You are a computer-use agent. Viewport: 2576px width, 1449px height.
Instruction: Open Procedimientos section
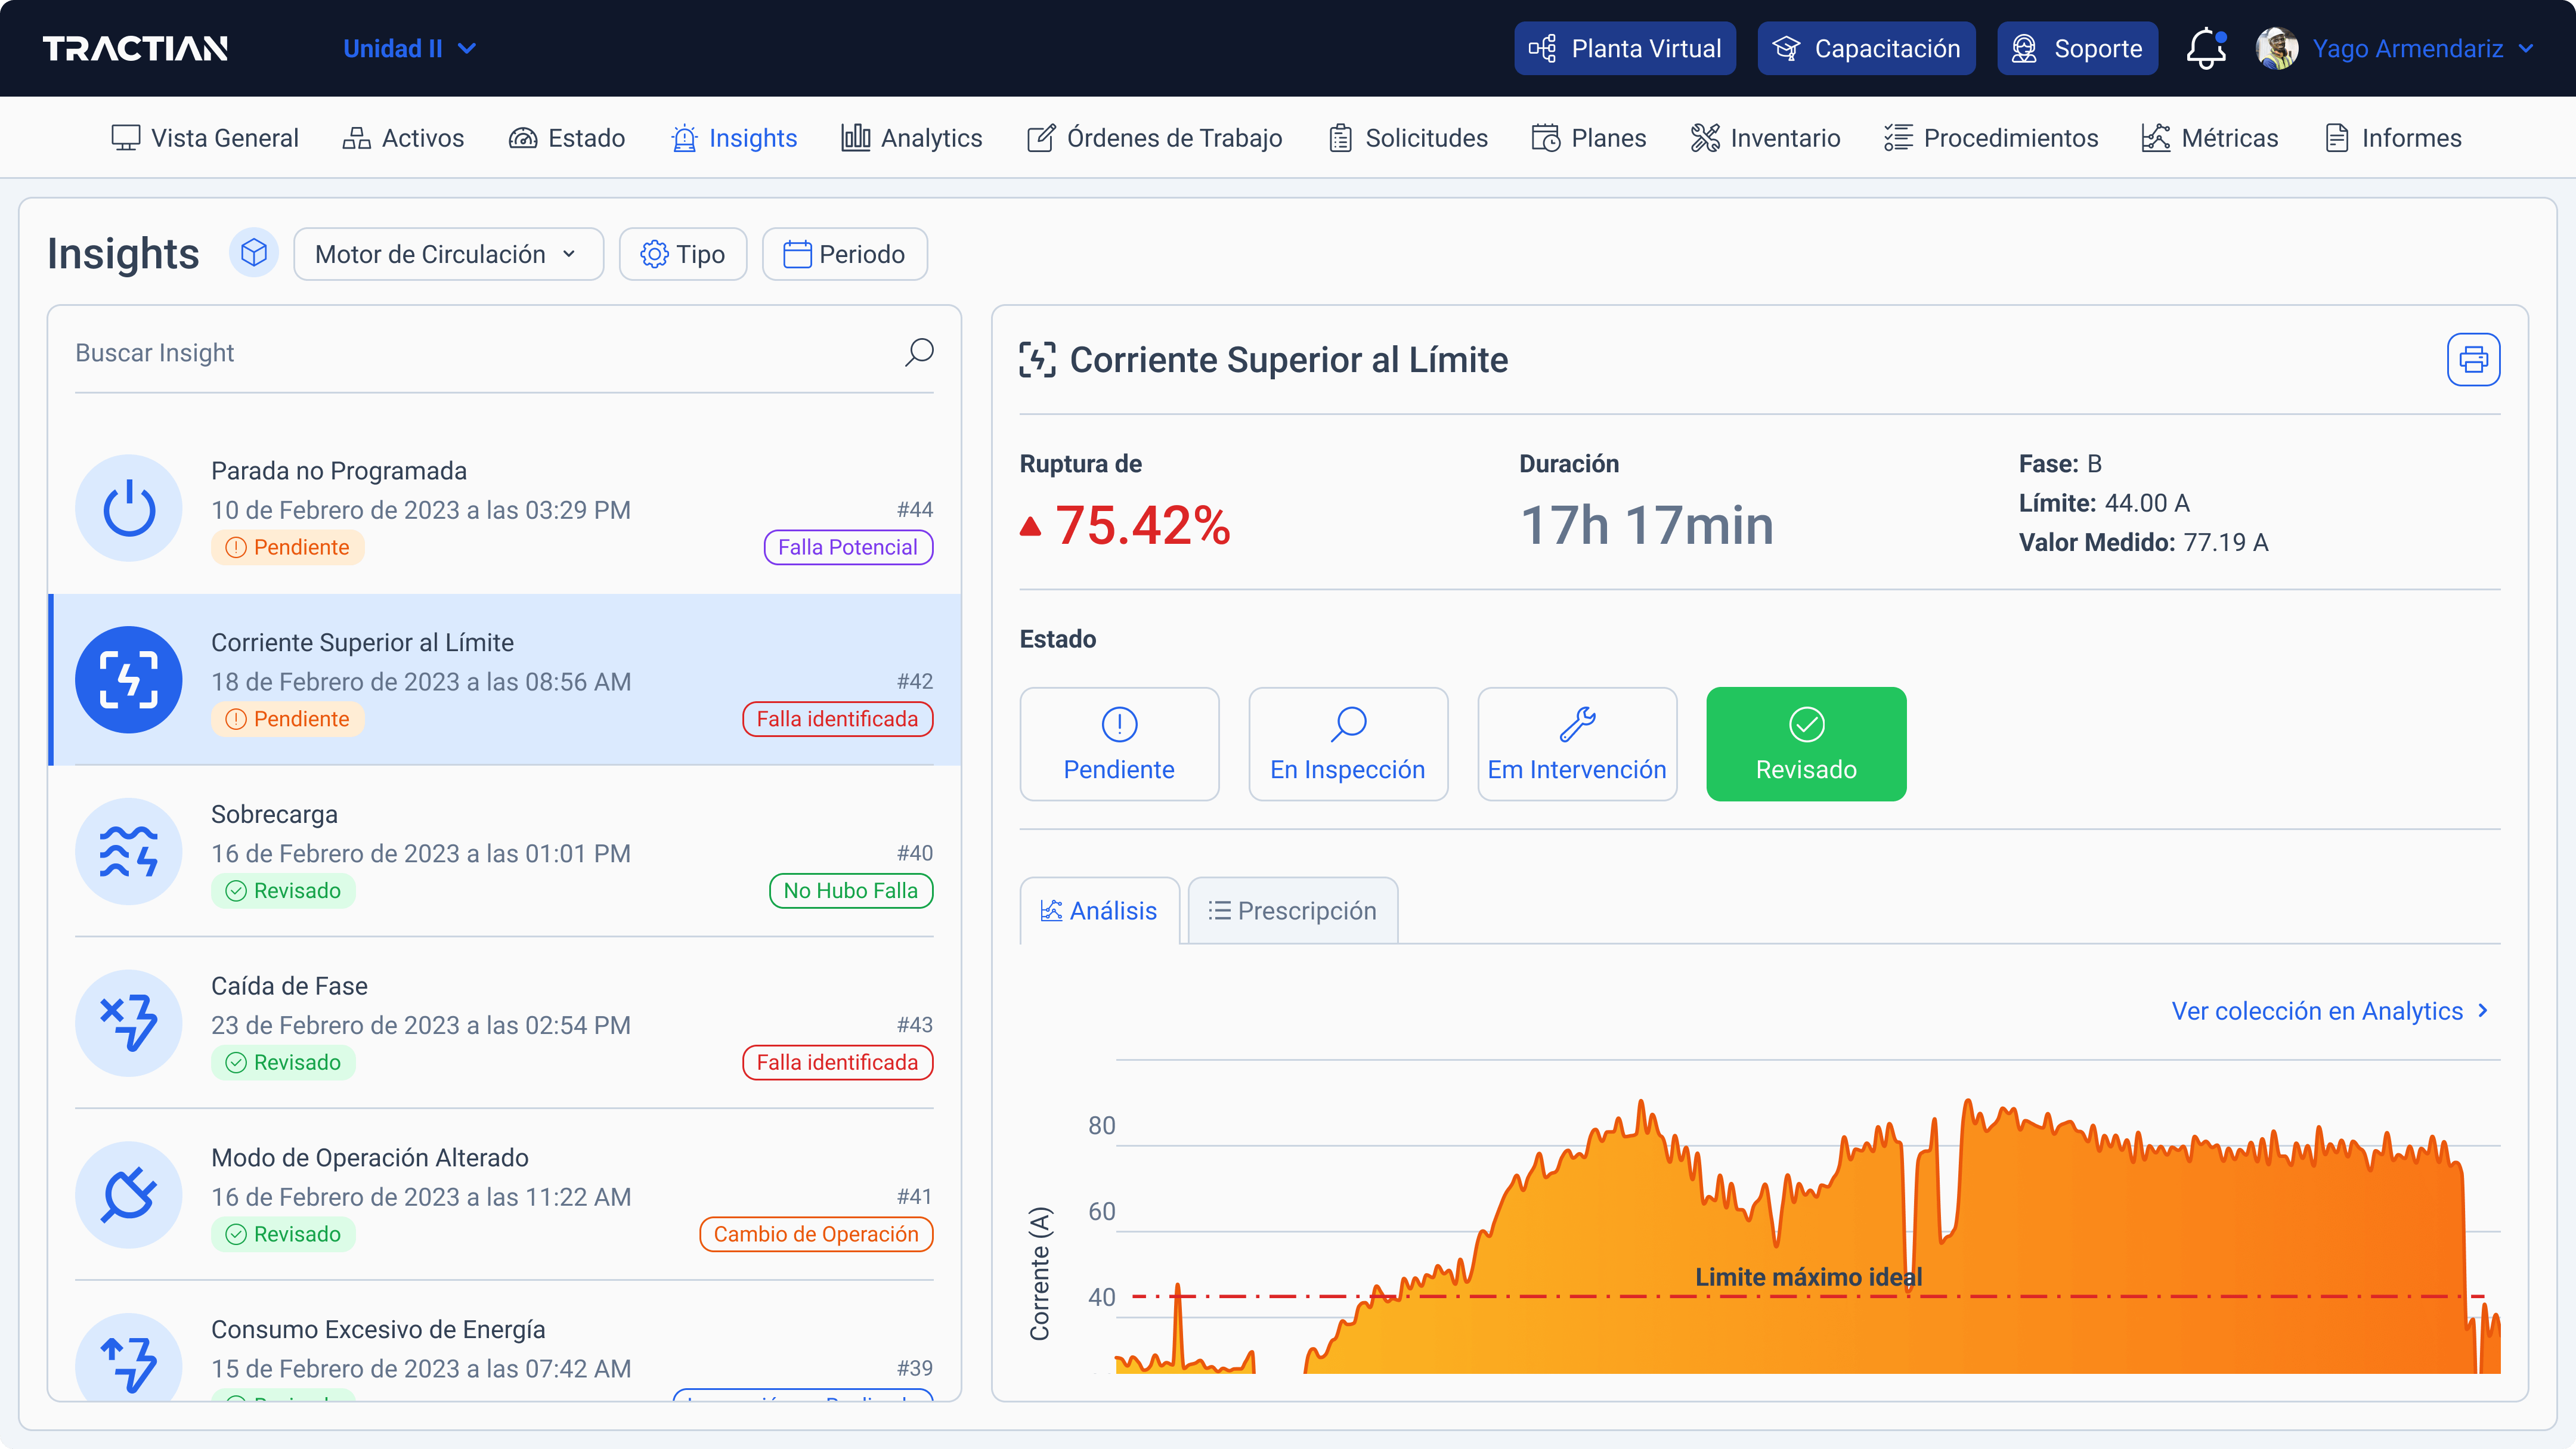click(1990, 138)
